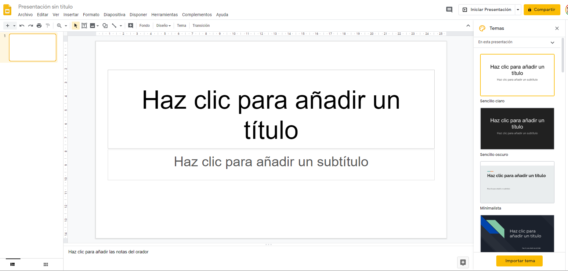This screenshot has height=271, width=568.
Task: Close the Temas panel
Action: (x=557, y=28)
